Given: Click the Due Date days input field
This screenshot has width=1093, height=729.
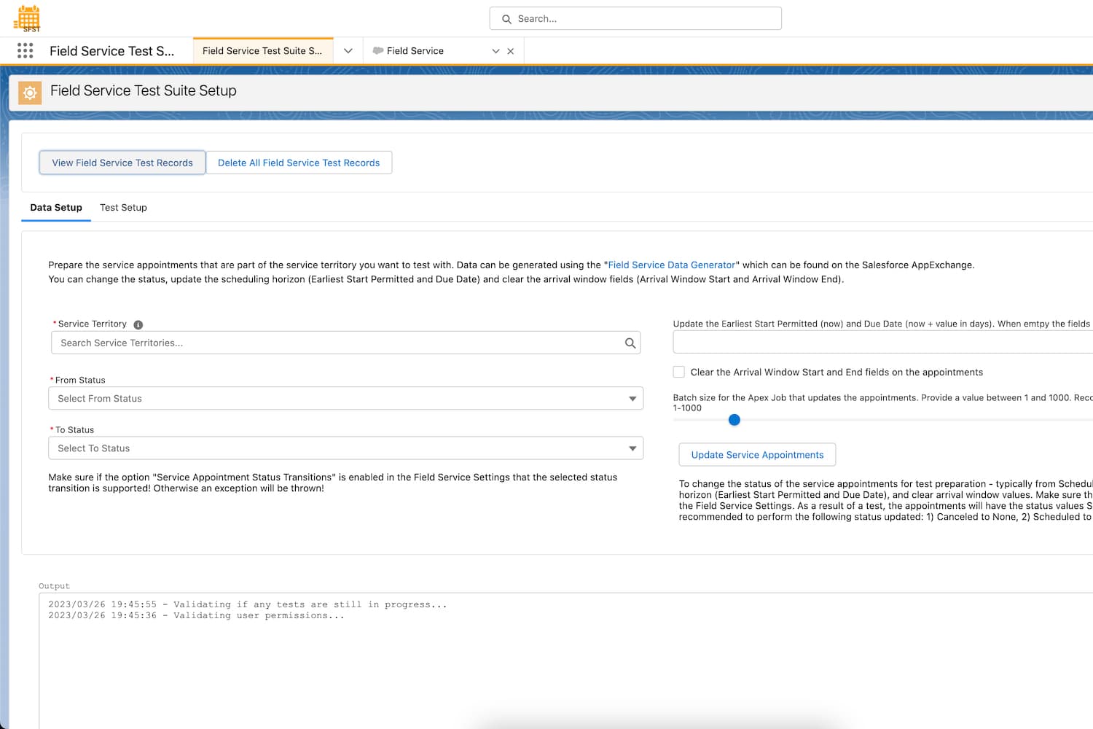Looking at the screenshot, I should (882, 342).
